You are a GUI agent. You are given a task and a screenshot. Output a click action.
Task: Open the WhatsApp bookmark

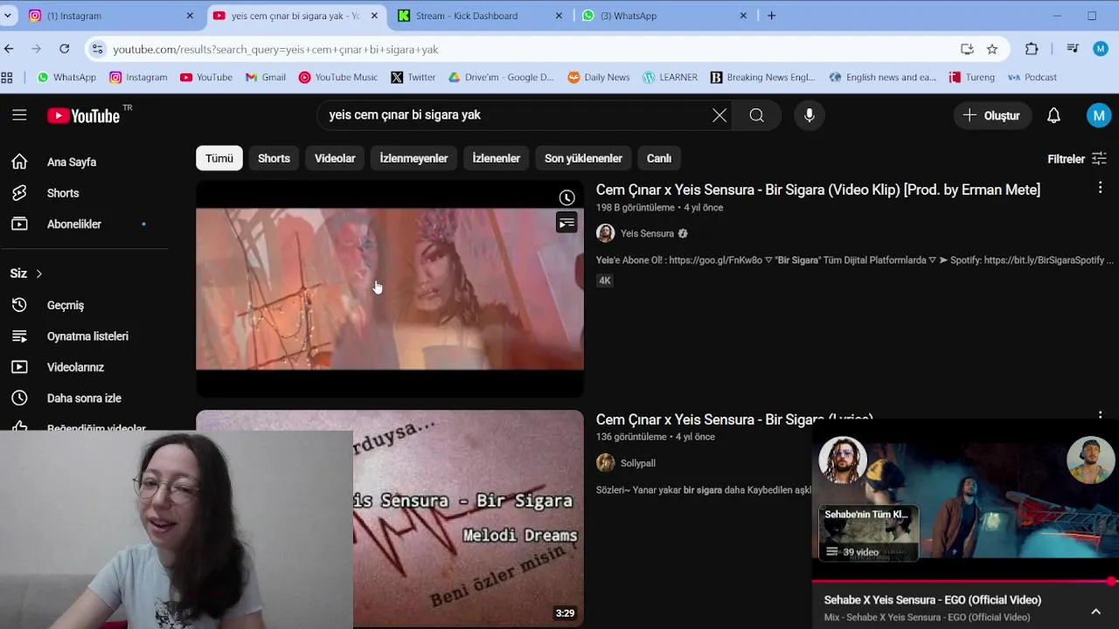pos(66,77)
